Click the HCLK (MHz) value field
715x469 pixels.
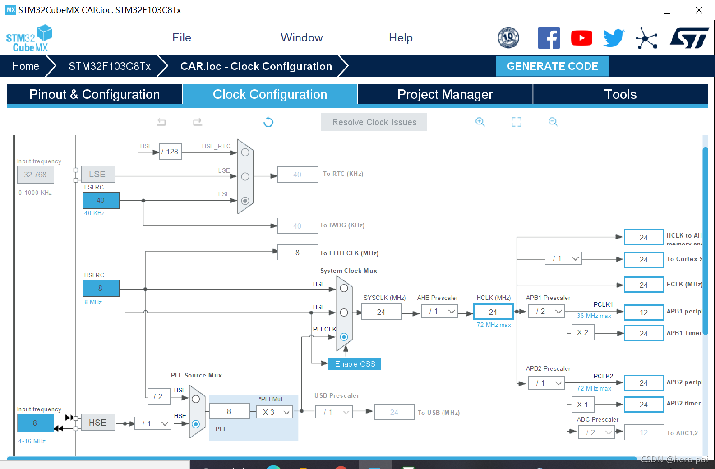[x=493, y=312]
